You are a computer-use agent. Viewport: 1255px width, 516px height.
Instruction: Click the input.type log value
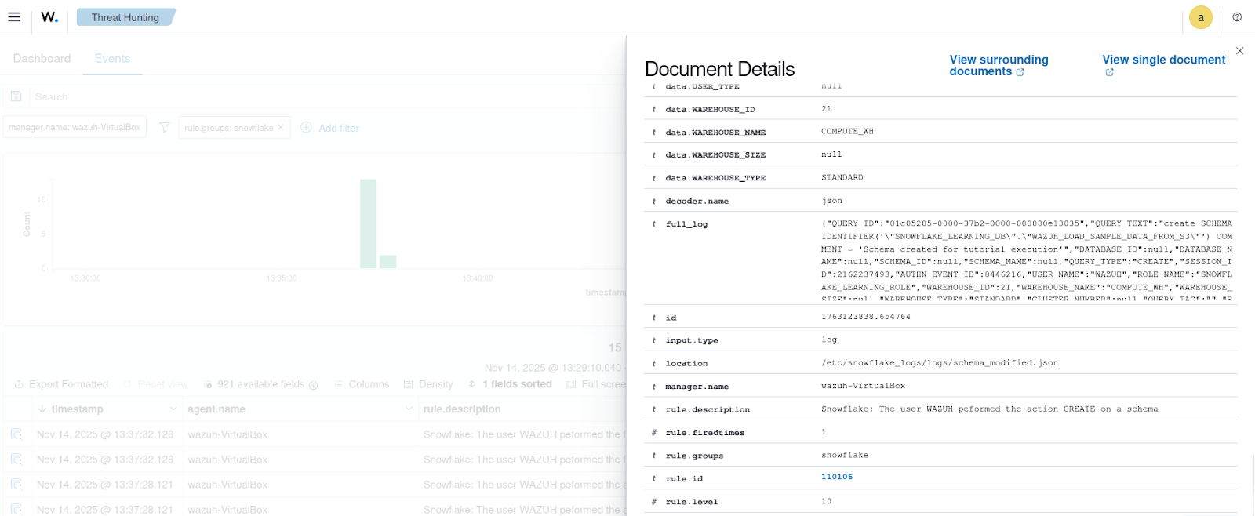[x=829, y=340]
